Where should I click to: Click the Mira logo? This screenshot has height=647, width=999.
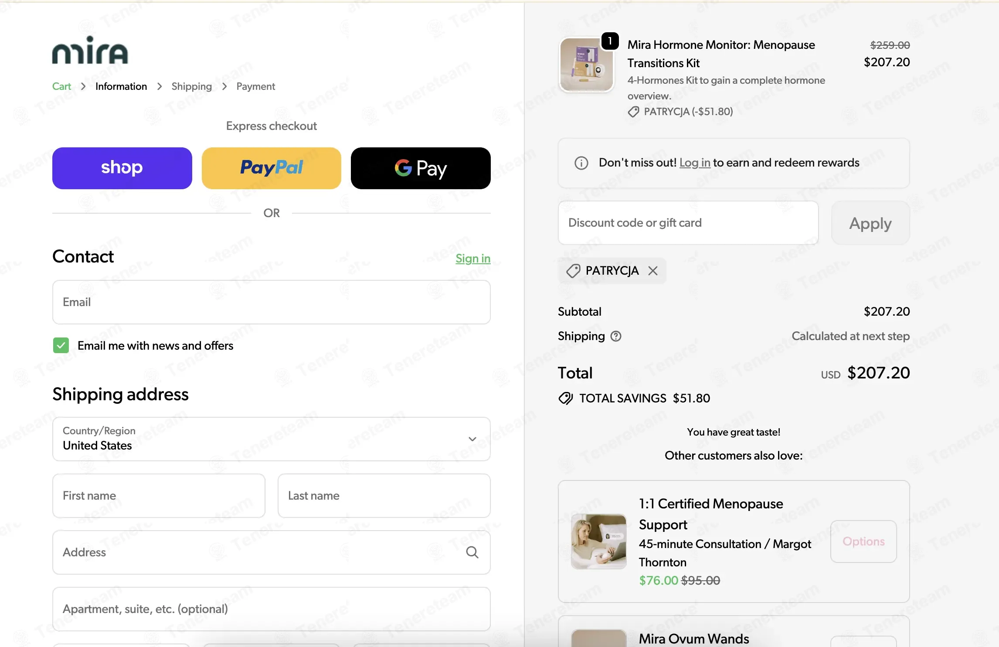pos(90,50)
